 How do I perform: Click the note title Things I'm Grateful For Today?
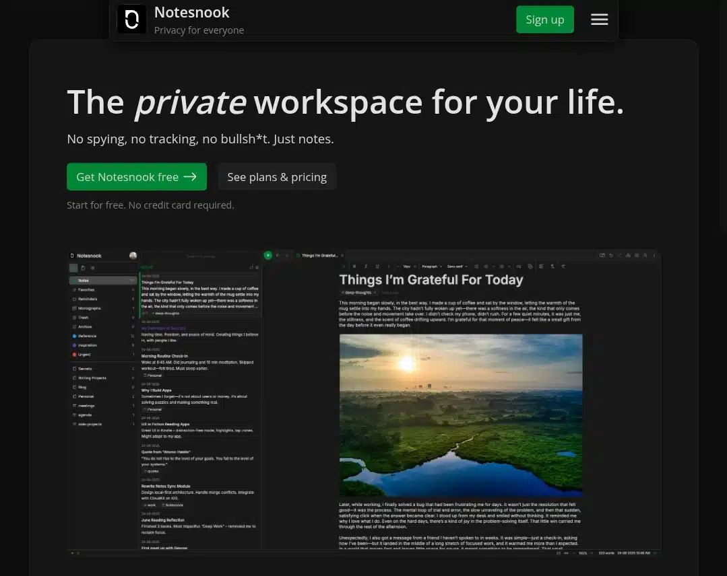[431, 280]
